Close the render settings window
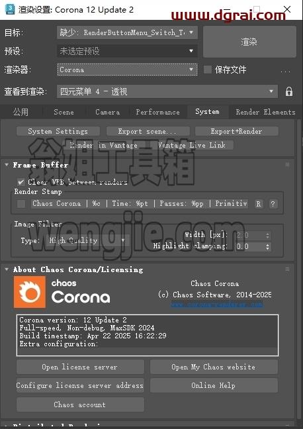Screen dimensions: 303x429 287,9
